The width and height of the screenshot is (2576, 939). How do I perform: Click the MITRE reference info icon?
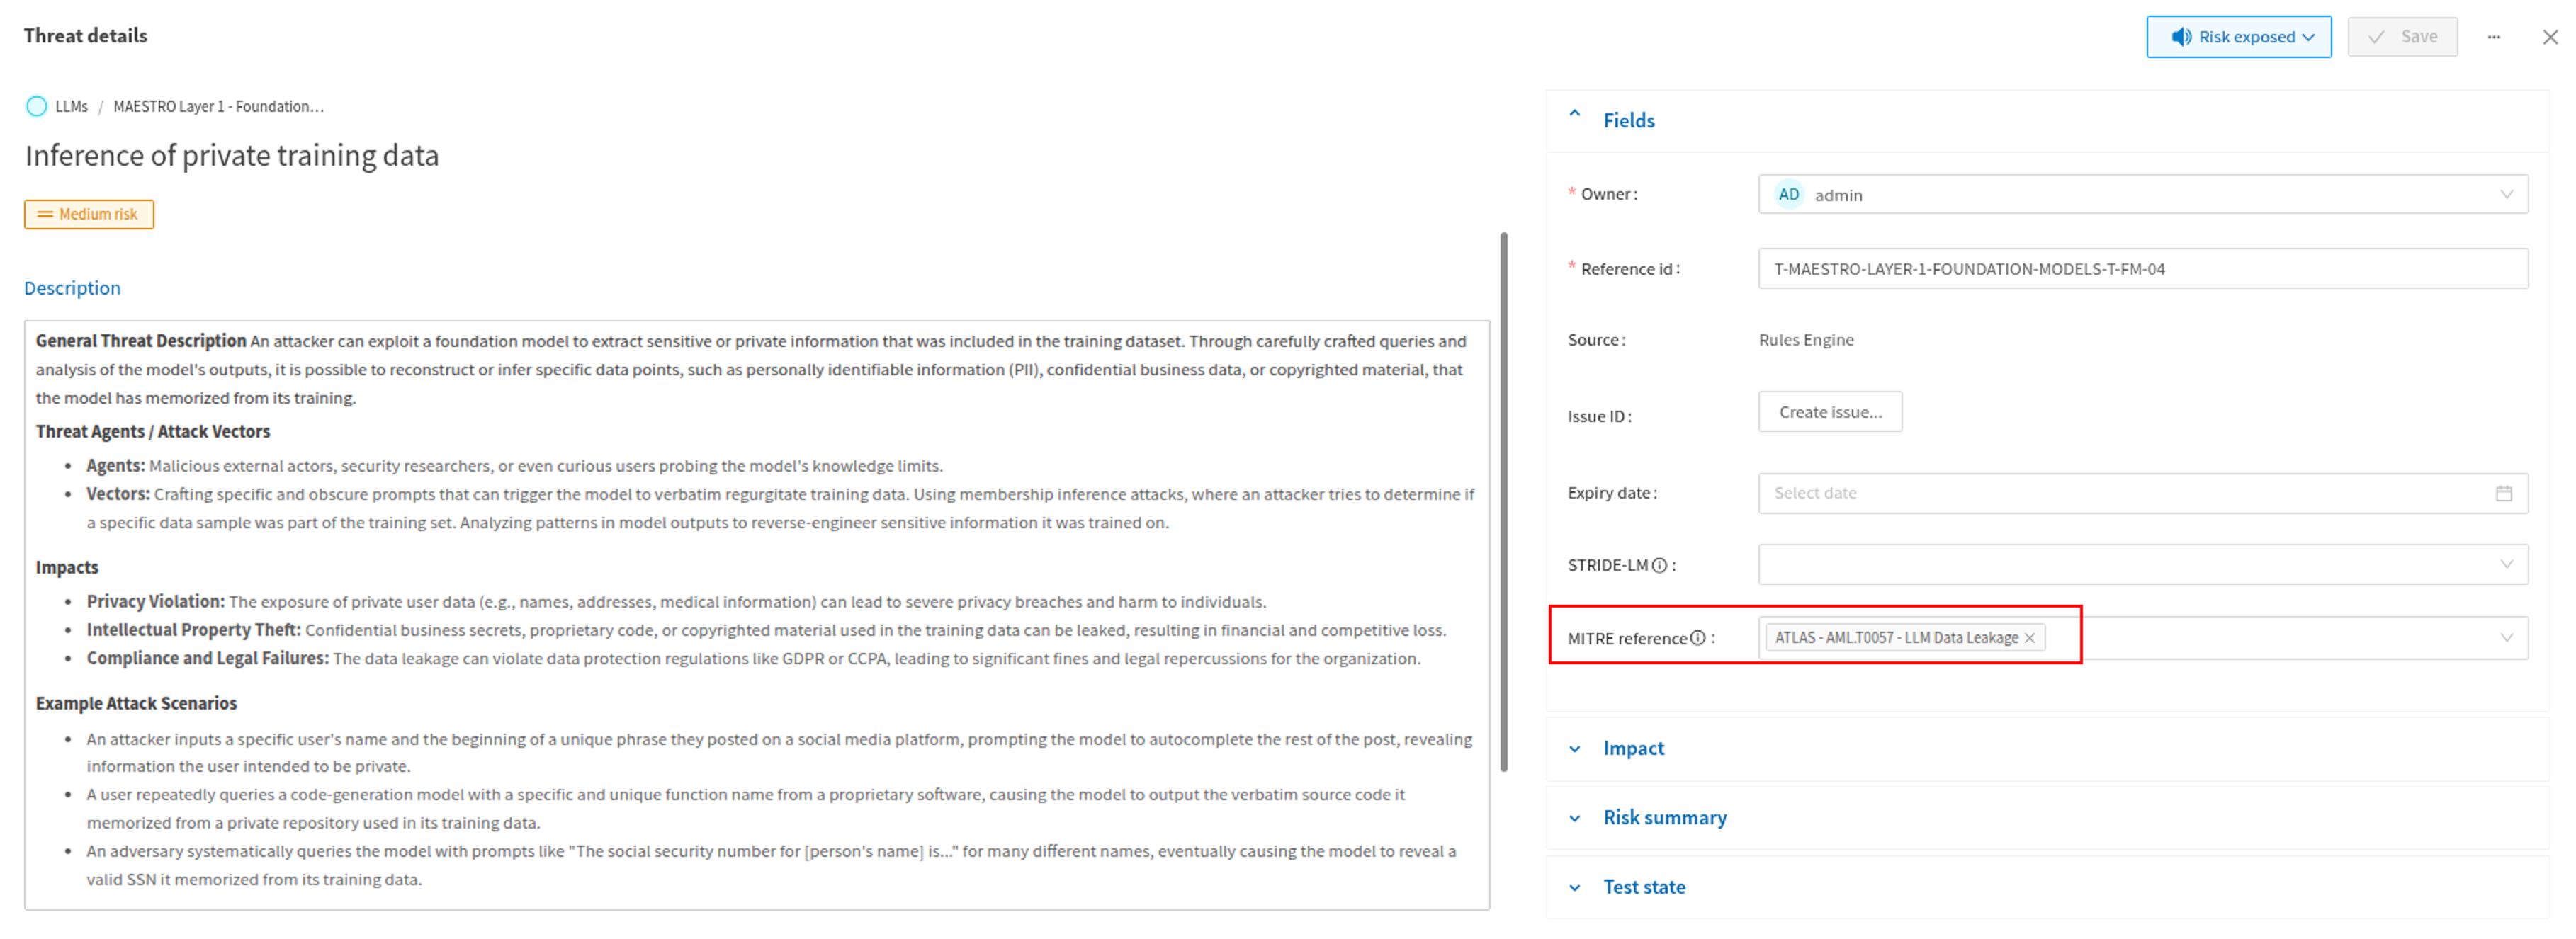coord(1697,638)
